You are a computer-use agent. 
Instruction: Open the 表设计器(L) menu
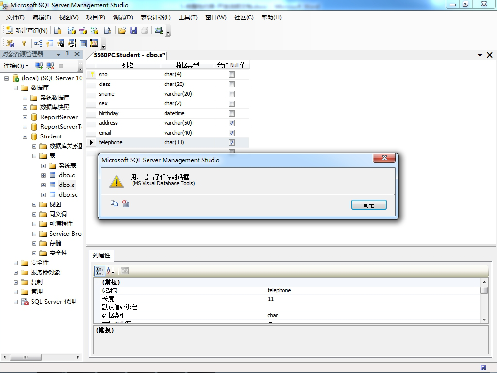click(156, 17)
